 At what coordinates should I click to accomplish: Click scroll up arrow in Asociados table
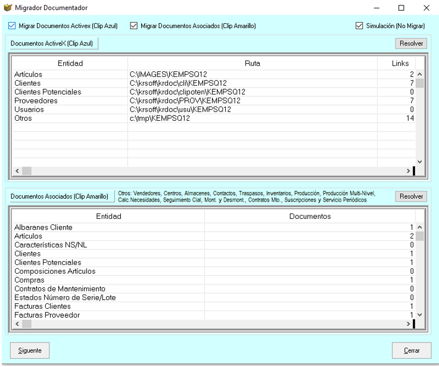tap(419, 227)
